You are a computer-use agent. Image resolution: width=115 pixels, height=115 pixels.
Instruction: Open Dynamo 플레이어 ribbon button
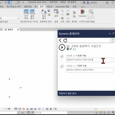(x=91, y=14)
